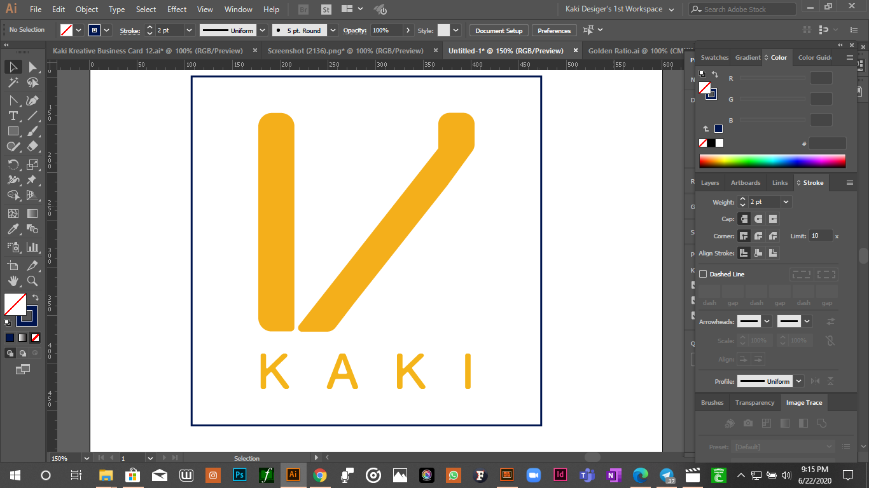The image size is (869, 488).
Task: Choose Round Join corner
Action: point(758,236)
